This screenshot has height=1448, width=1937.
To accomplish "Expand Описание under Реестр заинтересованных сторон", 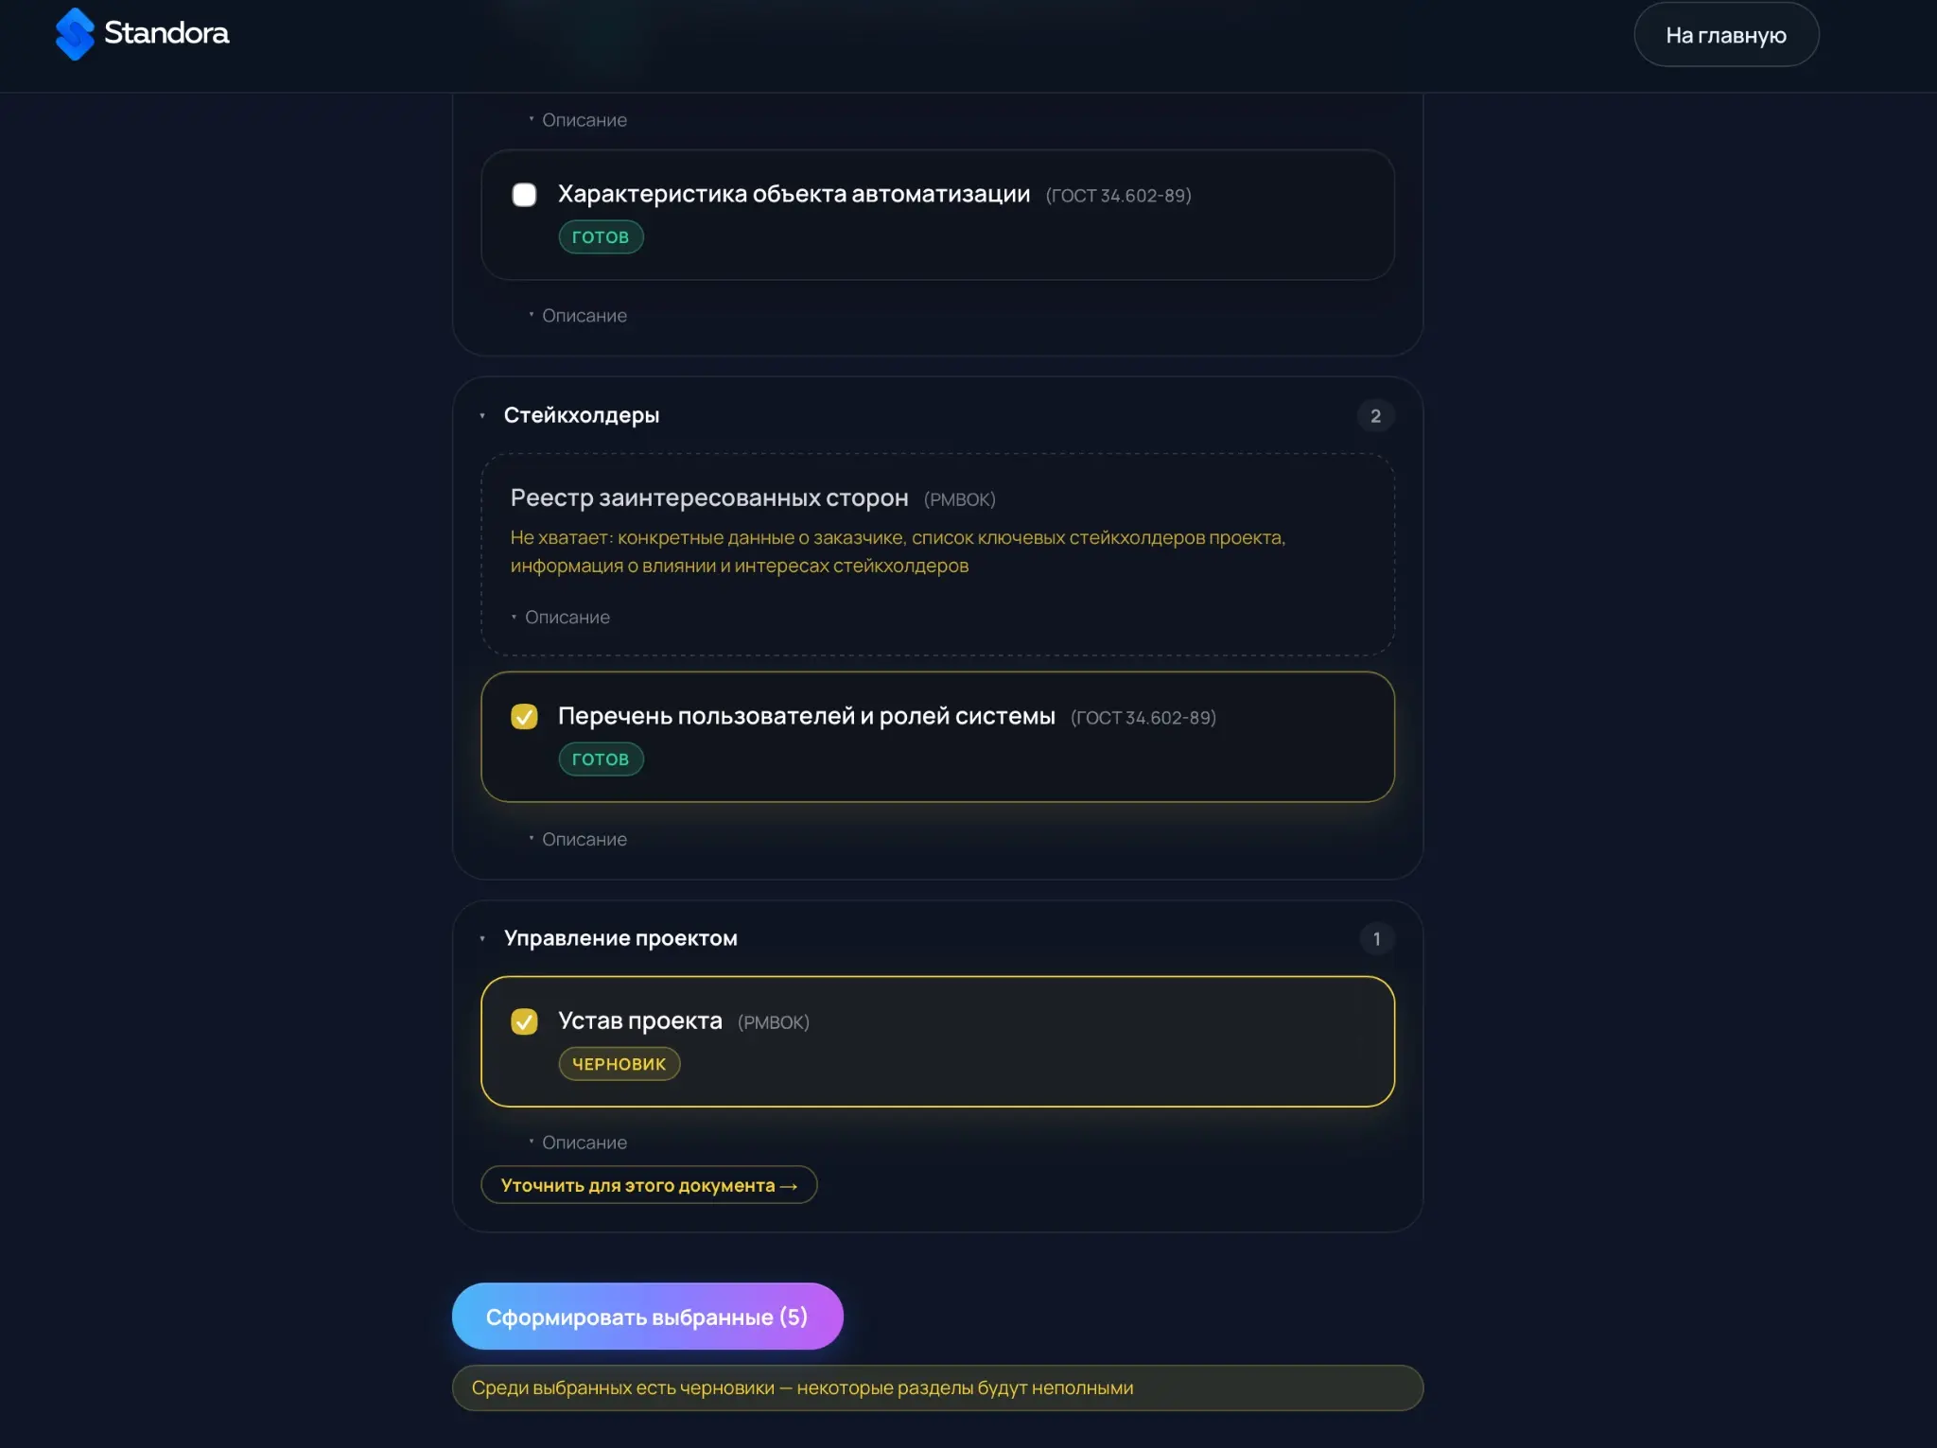I will pyautogui.click(x=561, y=618).
